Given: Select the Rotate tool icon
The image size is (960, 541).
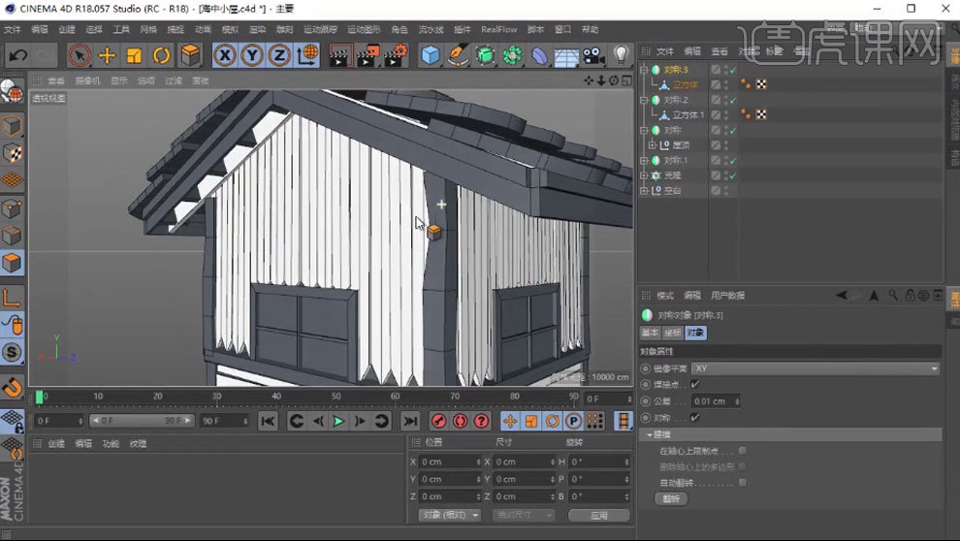Looking at the screenshot, I should pos(161,55).
